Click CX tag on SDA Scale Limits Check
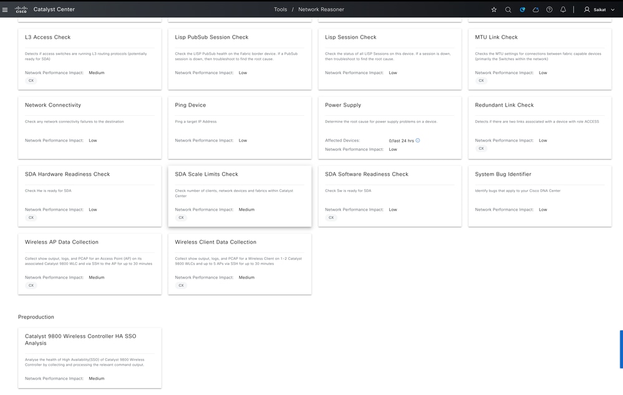The width and height of the screenshot is (623, 395). (x=181, y=217)
